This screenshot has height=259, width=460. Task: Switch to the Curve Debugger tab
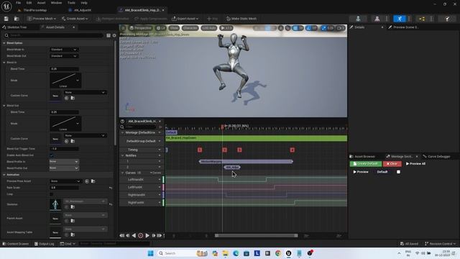pos(436,157)
